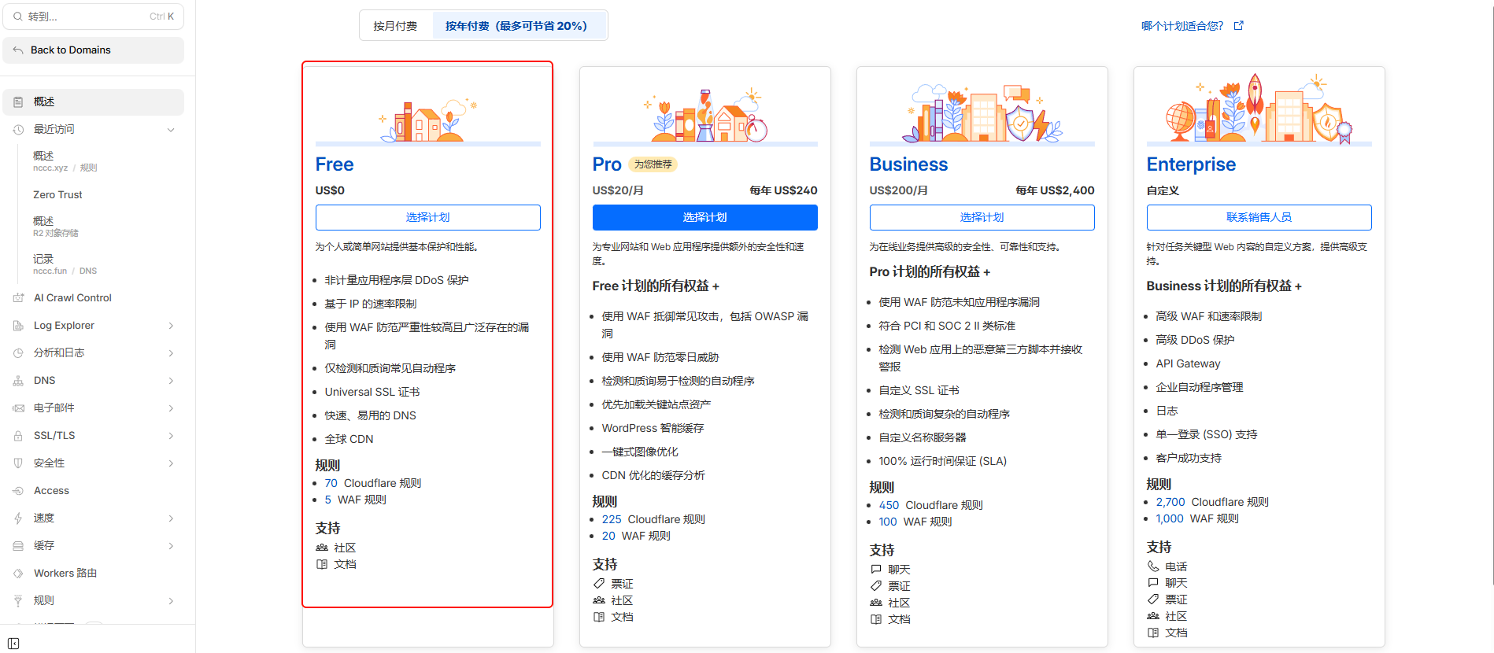Focus the 转到... search field
The height and width of the screenshot is (653, 1494).
click(x=94, y=17)
